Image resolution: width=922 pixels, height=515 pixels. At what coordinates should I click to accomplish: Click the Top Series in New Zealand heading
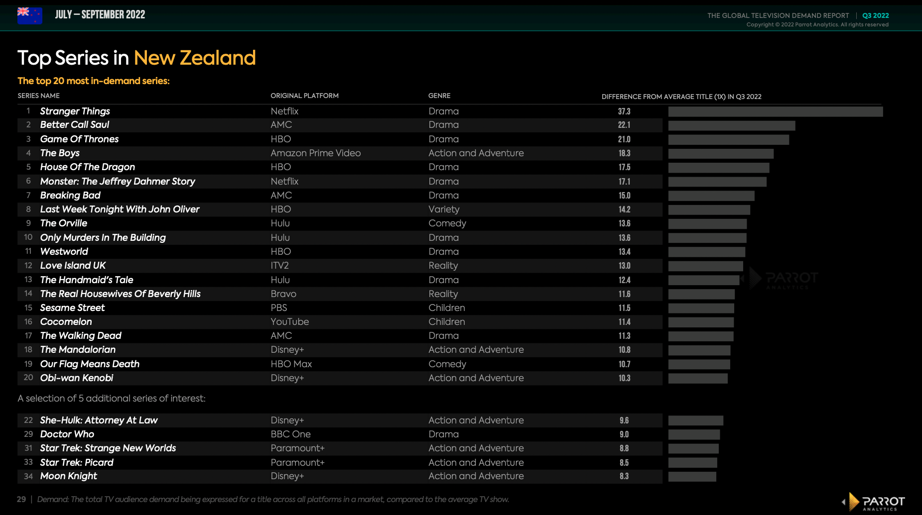coord(136,58)
